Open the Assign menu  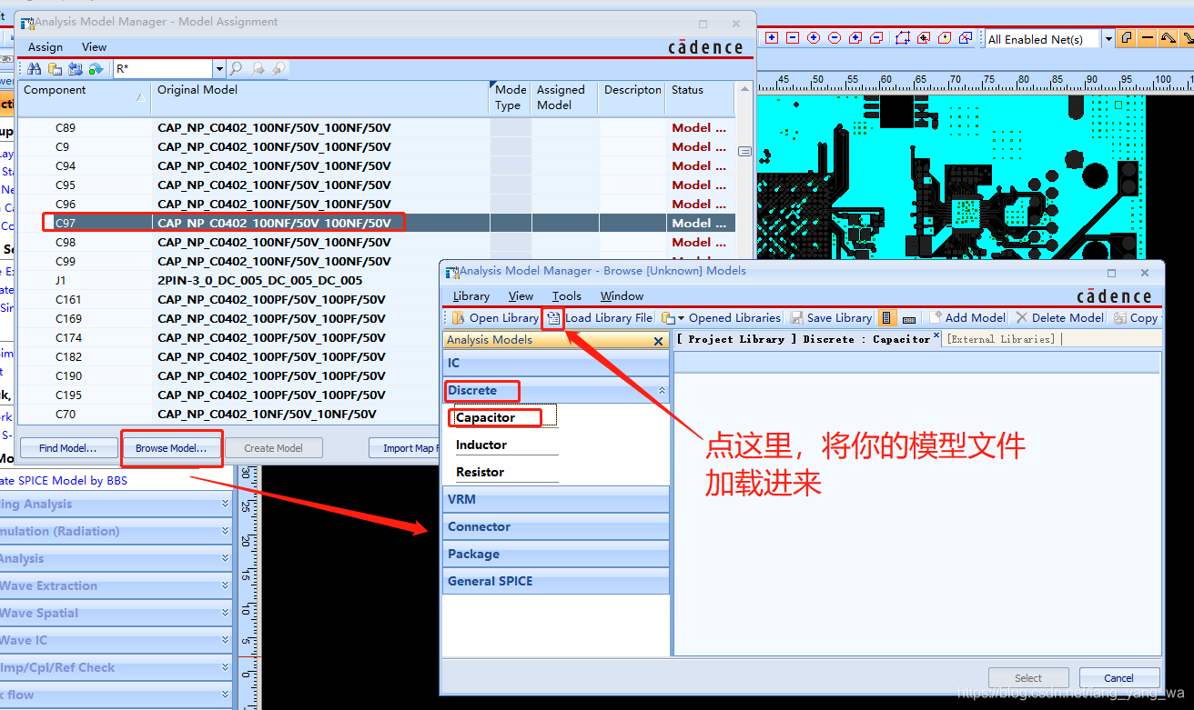point(46,47)
